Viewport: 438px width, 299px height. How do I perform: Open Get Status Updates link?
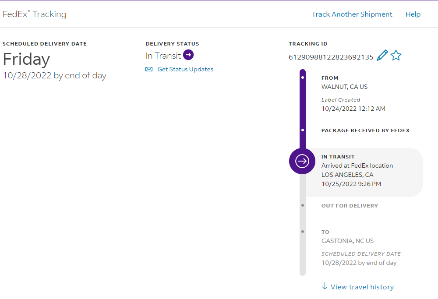coord(185,69)
